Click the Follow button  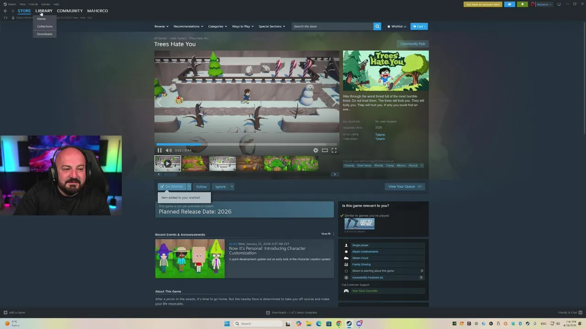coord(201,186)
